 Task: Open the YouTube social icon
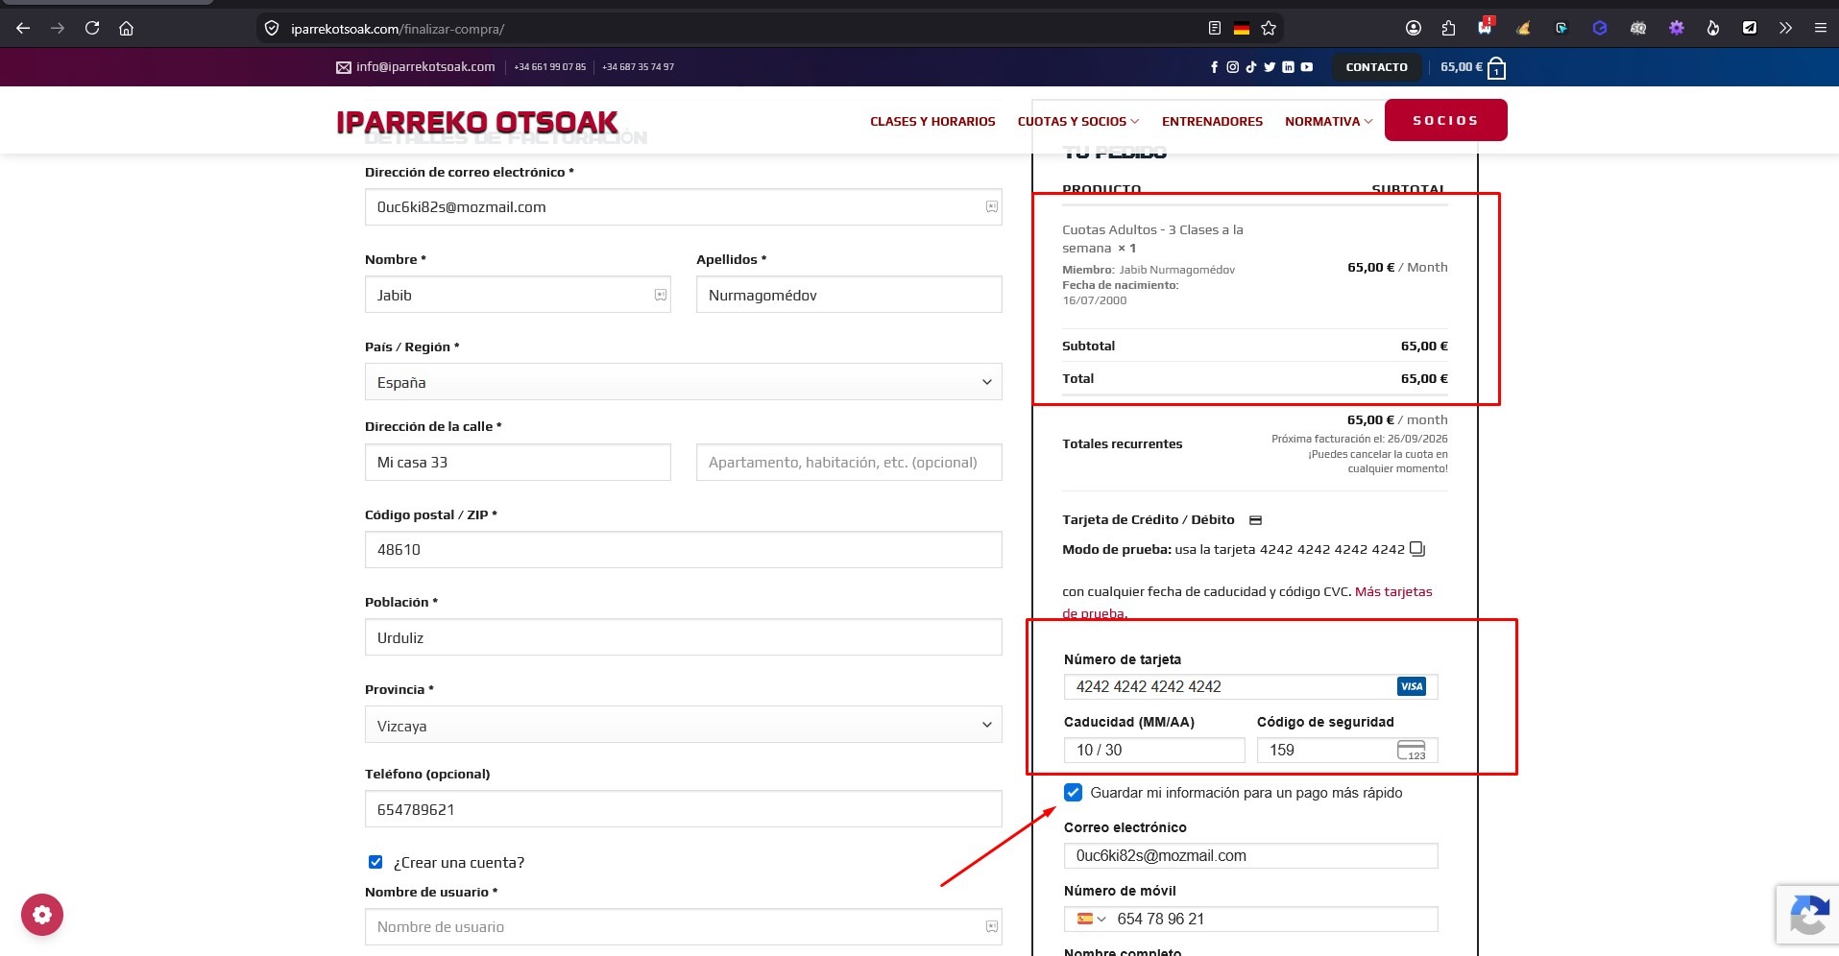click(1306, 67)
